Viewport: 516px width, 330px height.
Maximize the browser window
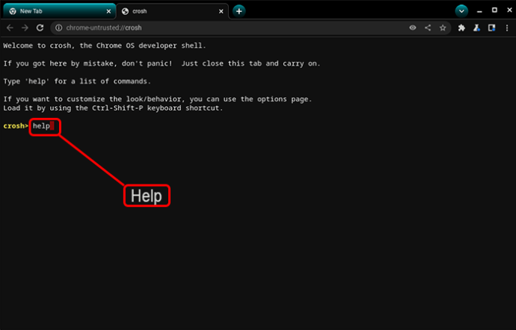tap(494, 10)
